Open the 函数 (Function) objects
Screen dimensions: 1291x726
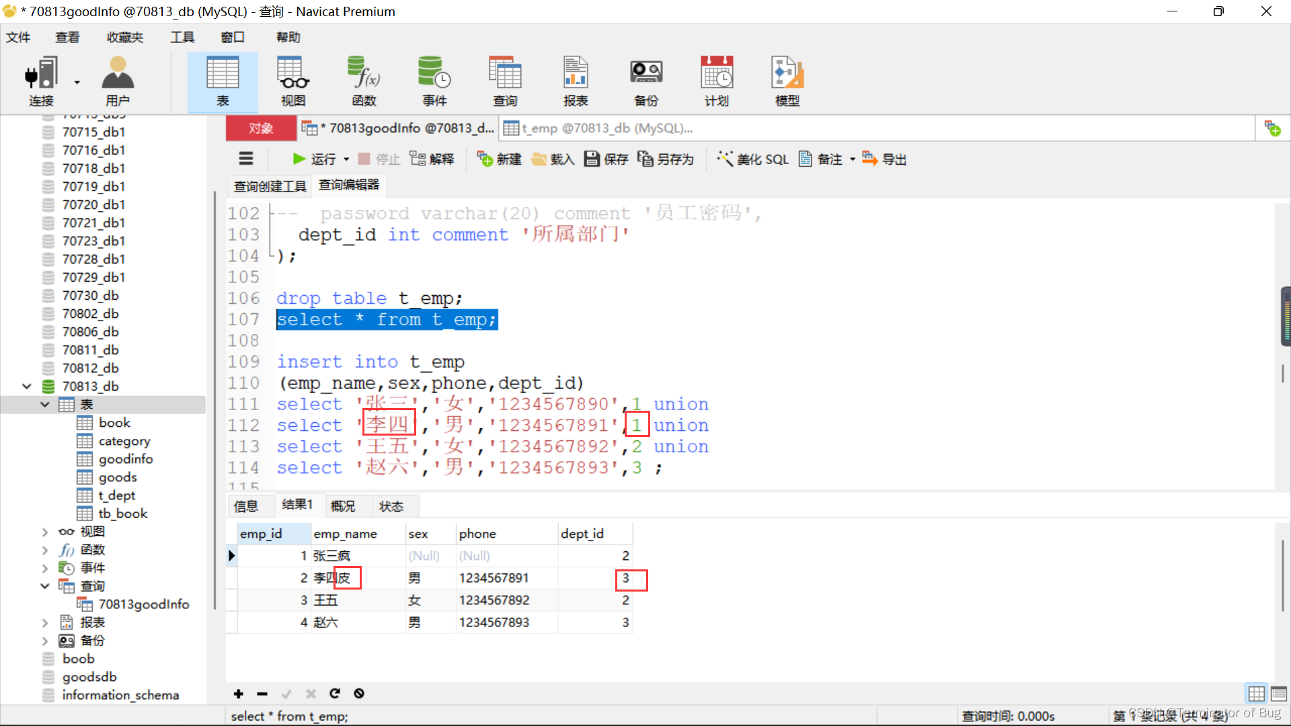tap(364, 81)
